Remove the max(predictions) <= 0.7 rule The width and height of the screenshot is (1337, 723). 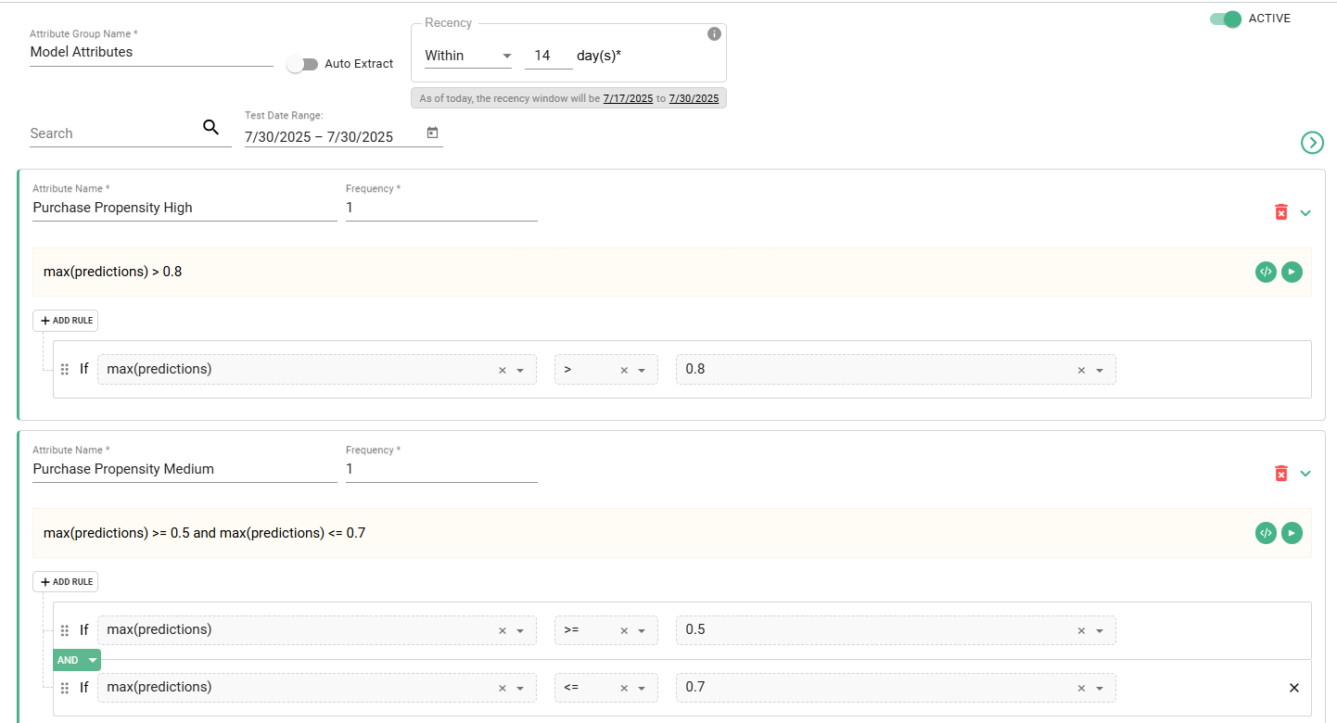1294,688
